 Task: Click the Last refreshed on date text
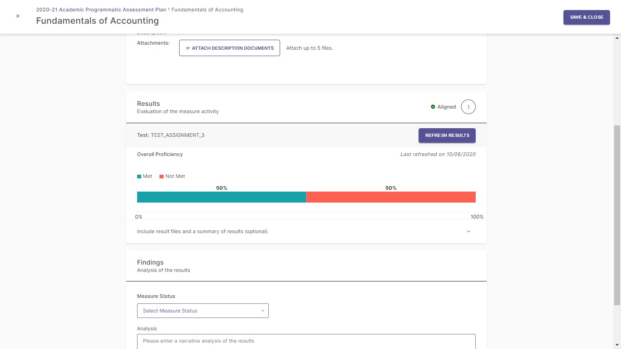[438, 154]
